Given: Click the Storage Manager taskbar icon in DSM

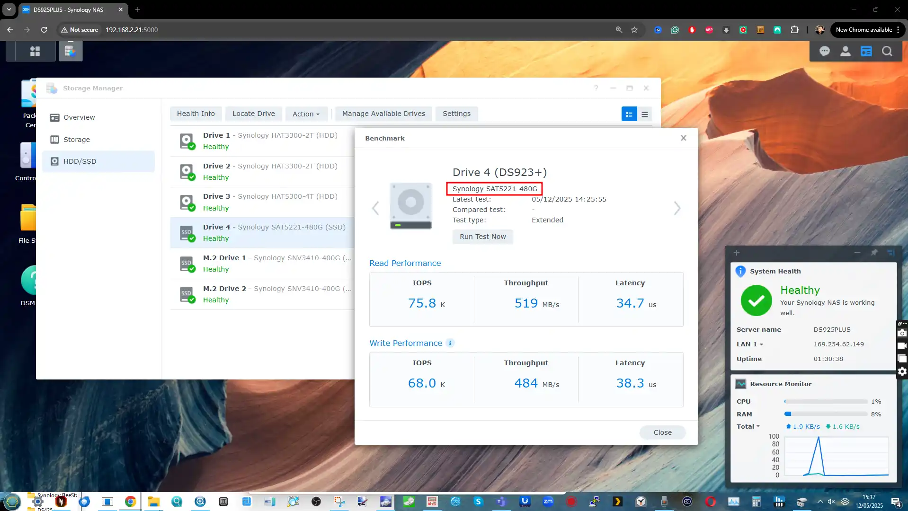Looking at the screenshot, I should coord(71,51).
